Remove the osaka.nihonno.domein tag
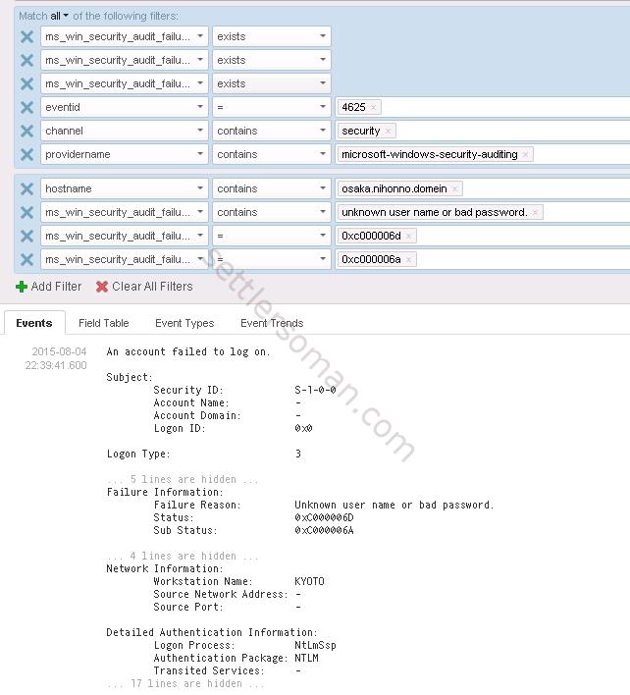 [x=454, y=188]
